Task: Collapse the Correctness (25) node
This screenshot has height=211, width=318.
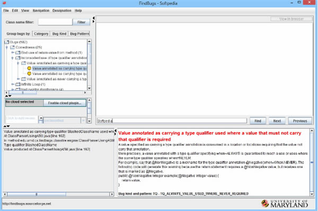Action: [x=7, y=48]
